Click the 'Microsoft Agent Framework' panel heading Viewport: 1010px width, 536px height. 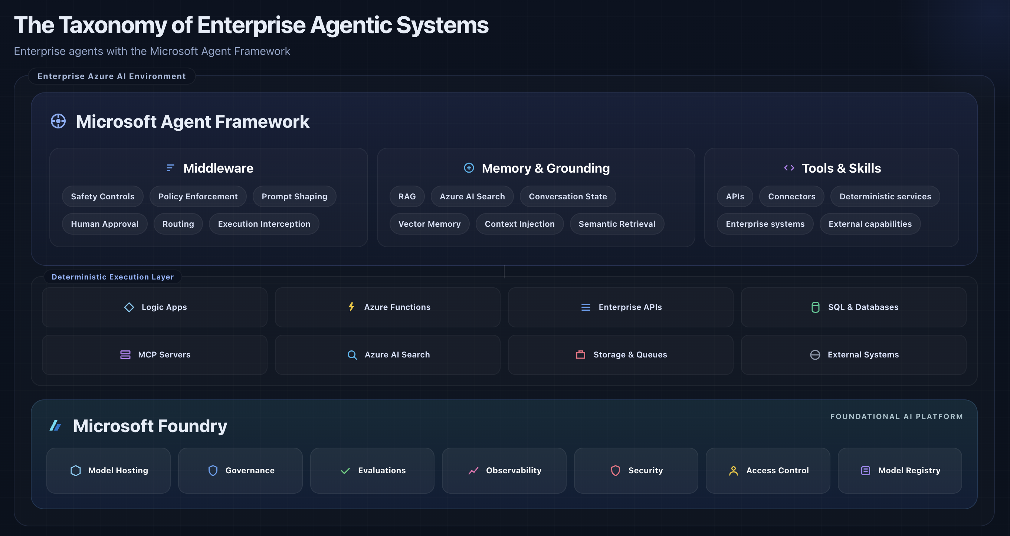tap(193, 121)
